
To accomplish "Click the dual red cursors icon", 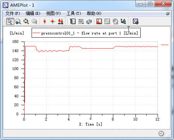I will (60, 21).
